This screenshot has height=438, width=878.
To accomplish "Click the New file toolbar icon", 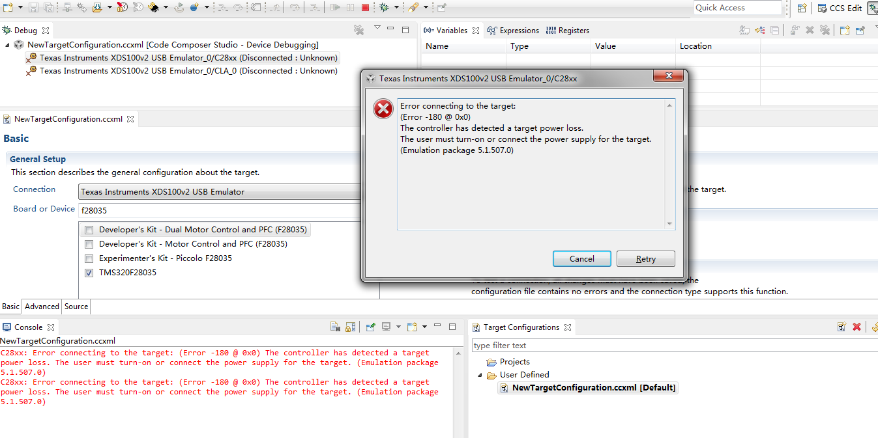I will click(8, 7).
